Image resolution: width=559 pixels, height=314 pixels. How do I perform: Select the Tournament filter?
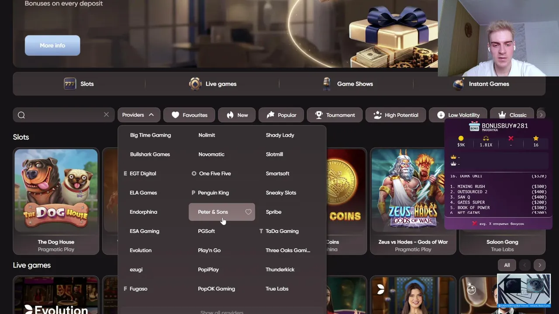(x=335, y=115)
